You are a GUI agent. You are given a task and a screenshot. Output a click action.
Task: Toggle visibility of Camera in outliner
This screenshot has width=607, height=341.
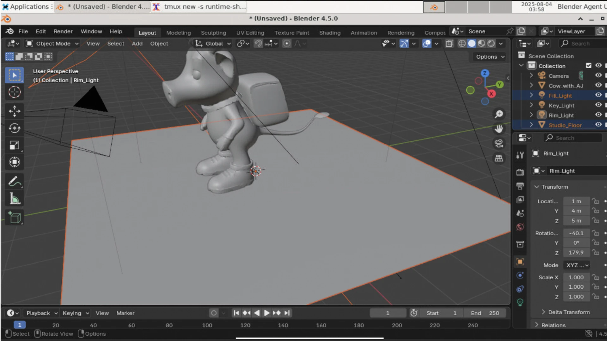tap(598, 75)
